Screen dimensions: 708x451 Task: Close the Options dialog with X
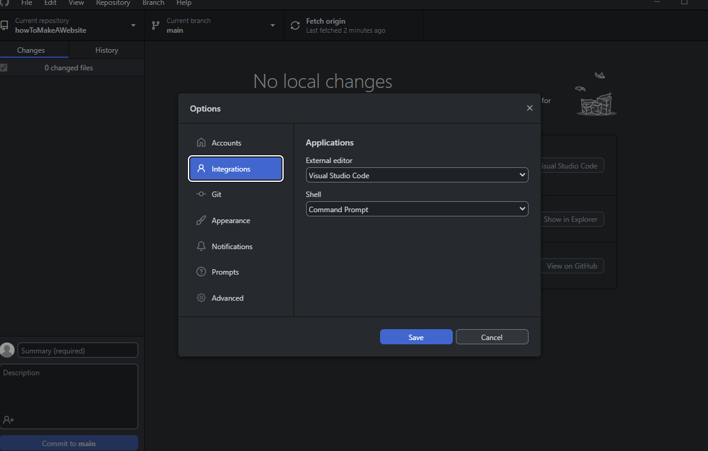[x=529, y=109]
